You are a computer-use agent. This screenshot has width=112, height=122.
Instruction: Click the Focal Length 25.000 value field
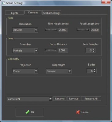tap(95, 30)
